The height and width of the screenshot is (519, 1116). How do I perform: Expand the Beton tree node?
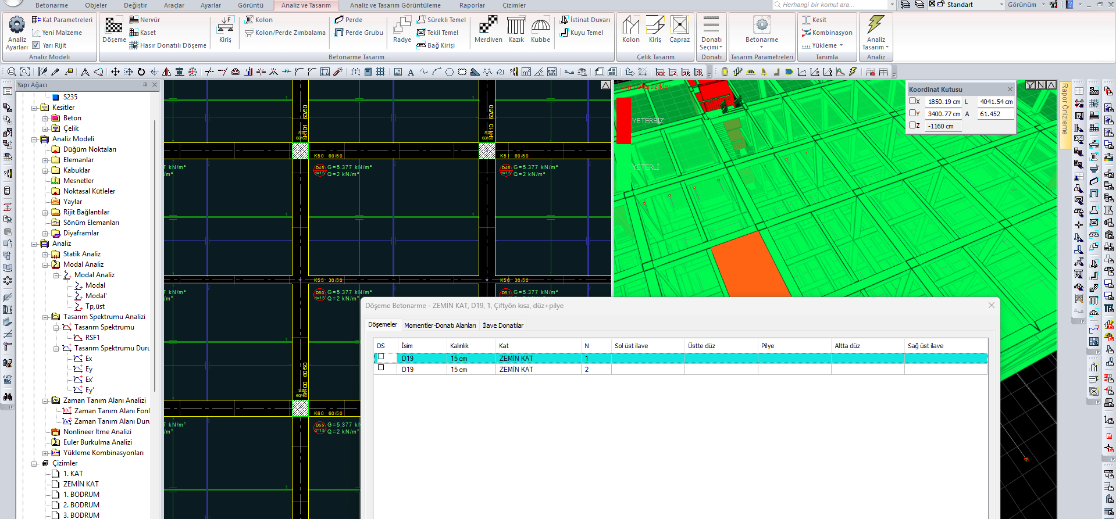click(45, 118)
